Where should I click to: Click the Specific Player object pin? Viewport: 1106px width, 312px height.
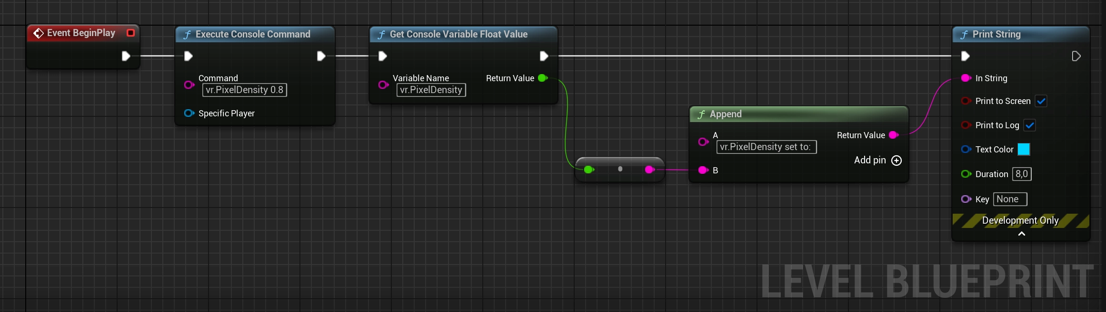pyautogui.click(x=189, y=113)
